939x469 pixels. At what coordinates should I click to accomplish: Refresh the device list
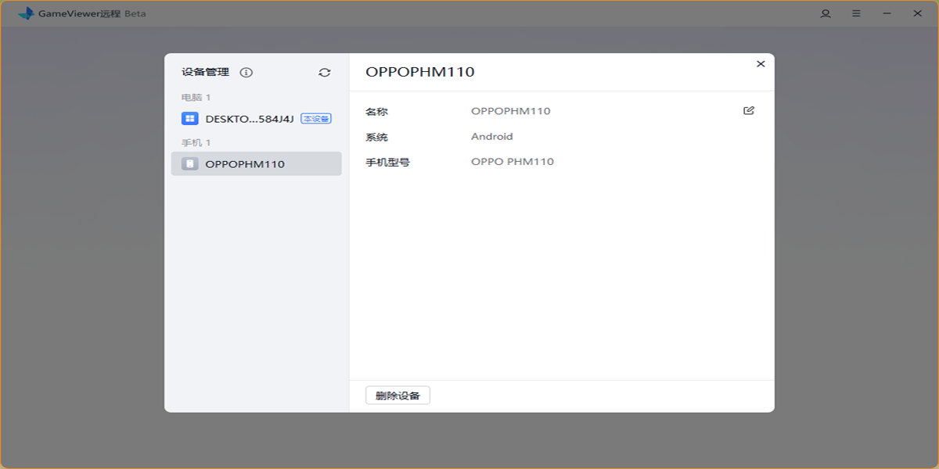point(325,73)
